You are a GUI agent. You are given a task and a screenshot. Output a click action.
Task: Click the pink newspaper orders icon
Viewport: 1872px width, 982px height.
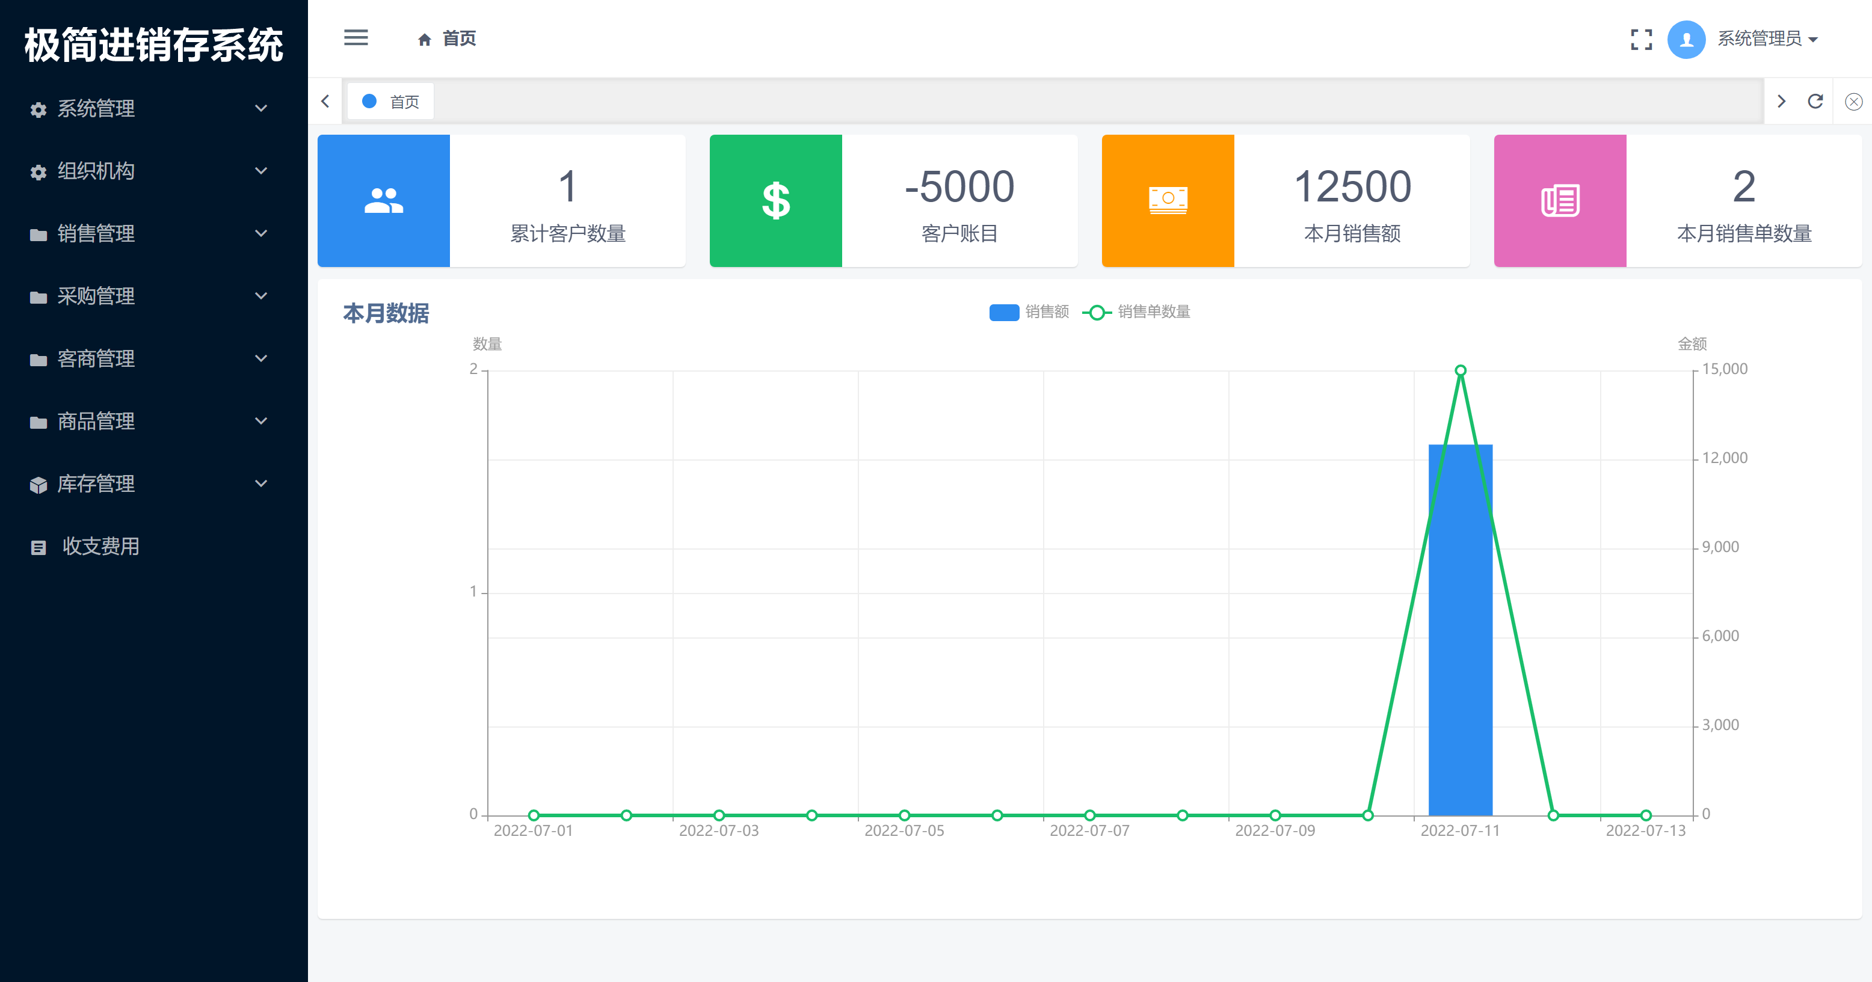coord(1560,200)
